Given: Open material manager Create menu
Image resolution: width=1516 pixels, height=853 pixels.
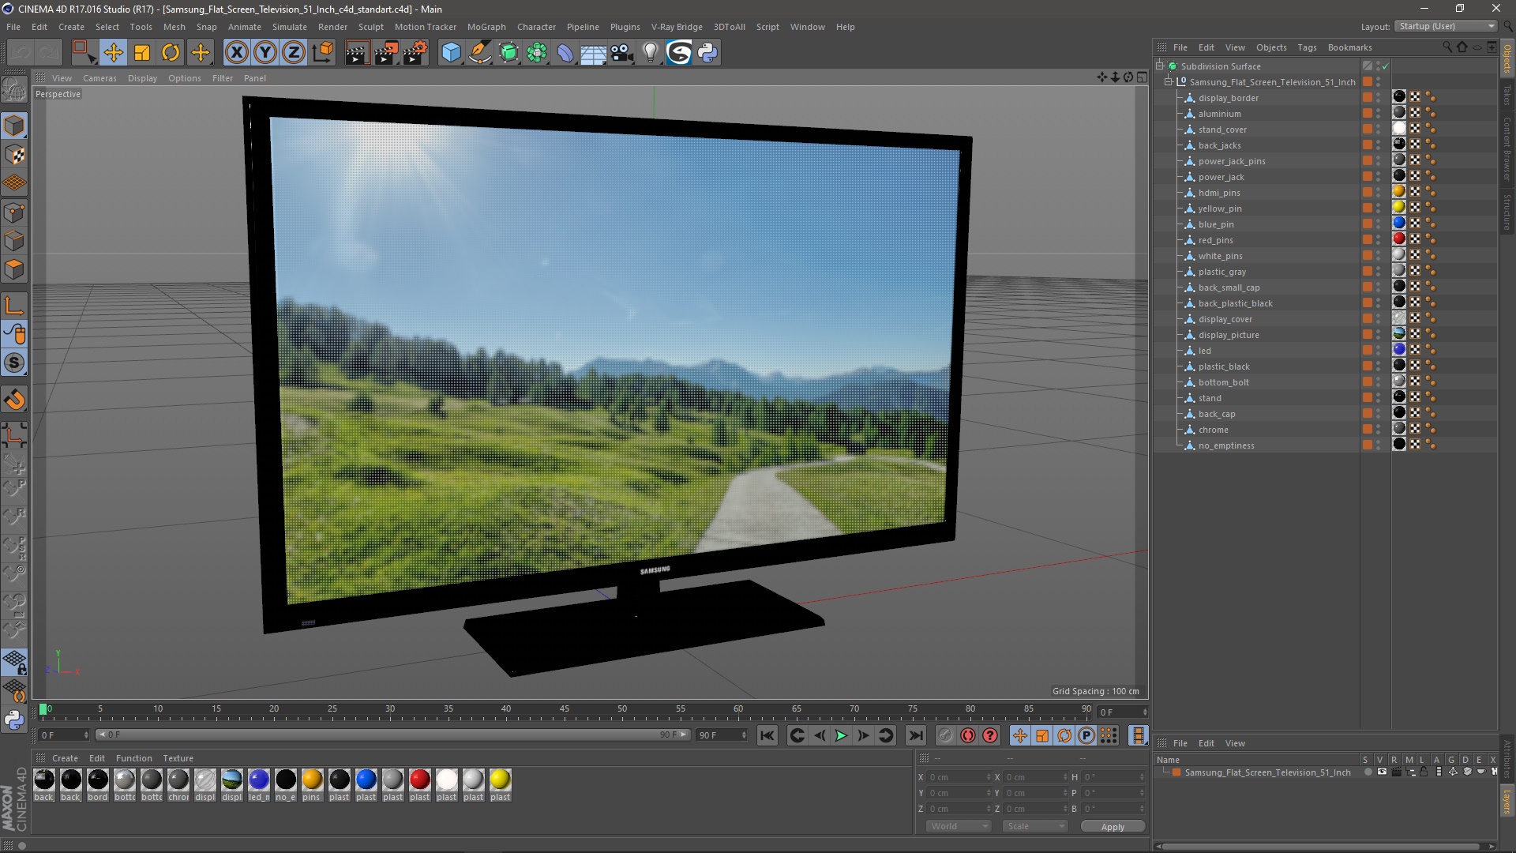Looking at the screenshot, I should [x=65, y=758].
